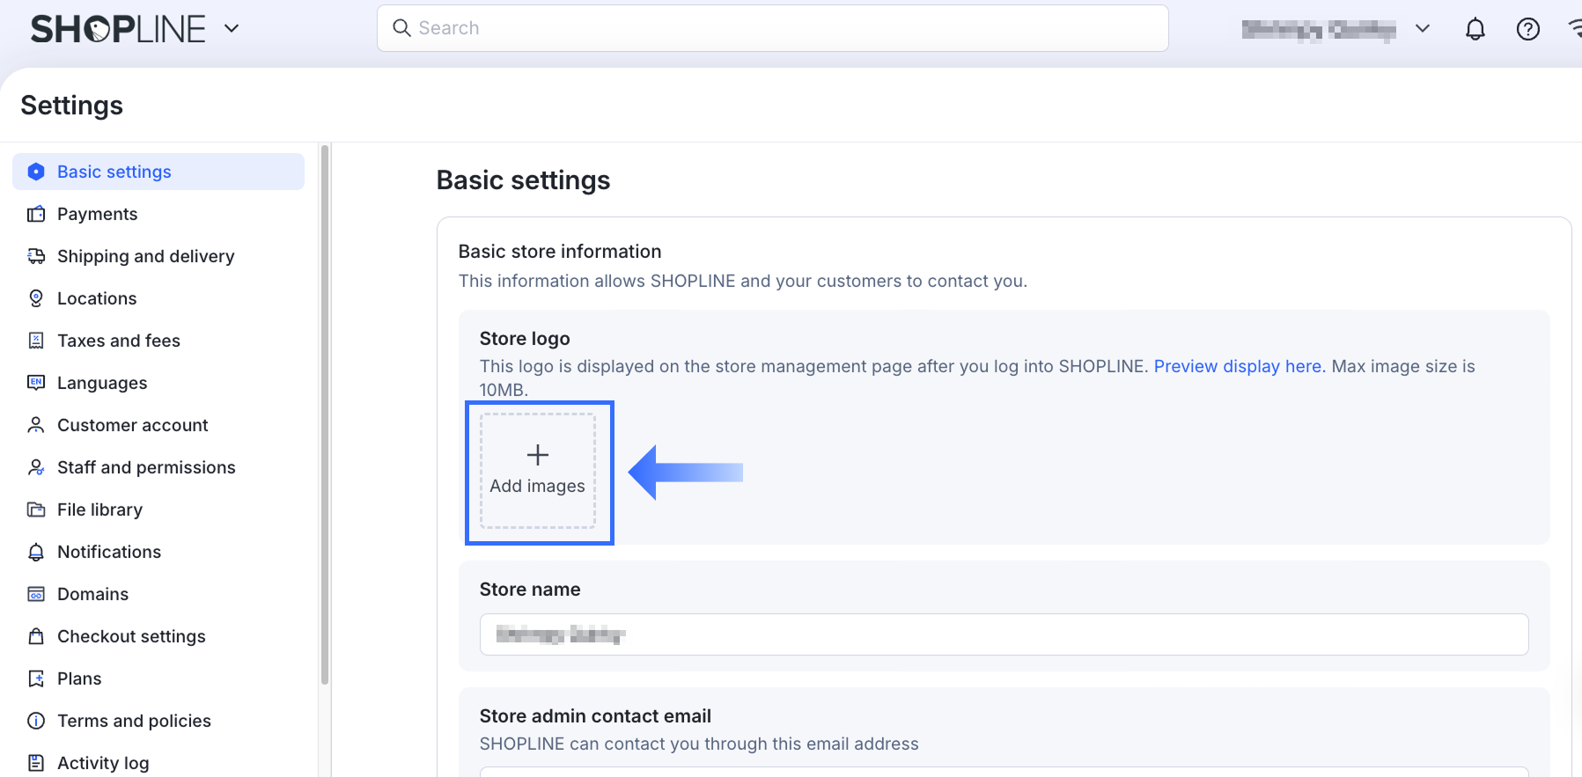Click the Taxes and fees icon

coord(36,341)
